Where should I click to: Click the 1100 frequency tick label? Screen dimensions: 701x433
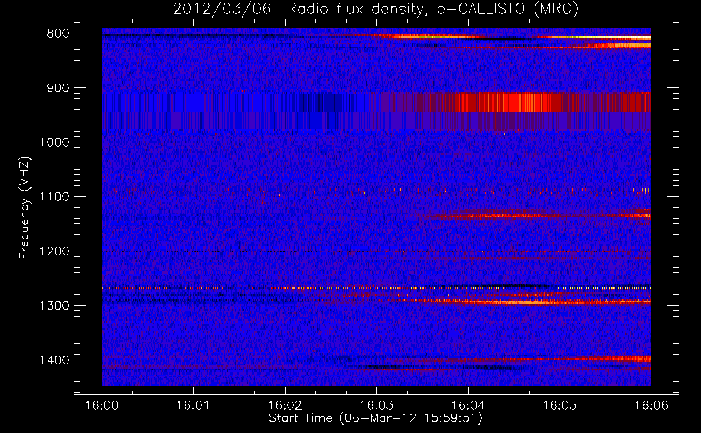54,197
